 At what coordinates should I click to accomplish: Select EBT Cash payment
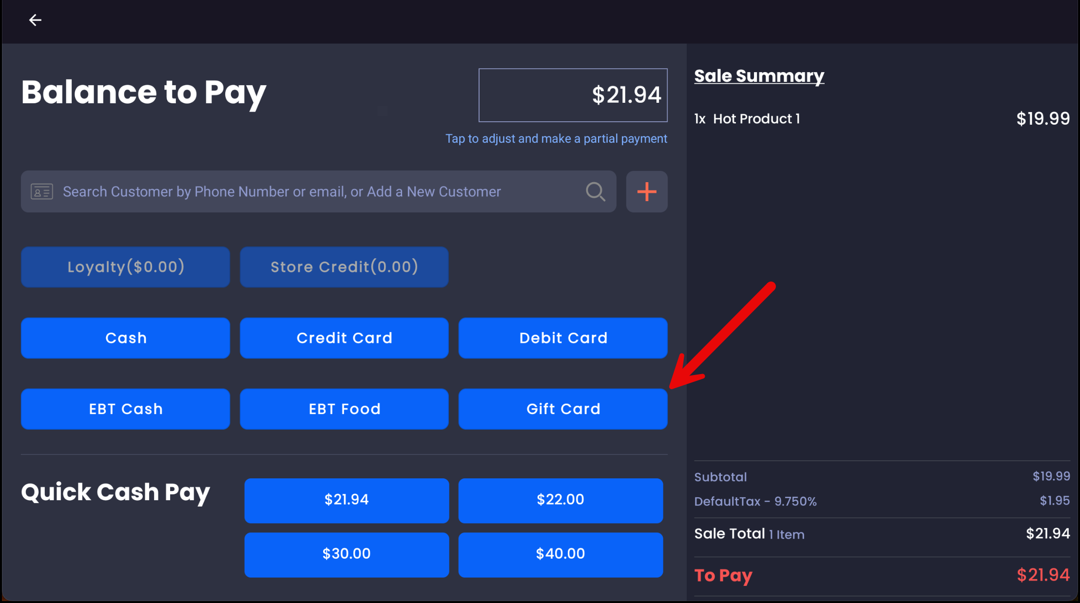click(x=125, y=409)
